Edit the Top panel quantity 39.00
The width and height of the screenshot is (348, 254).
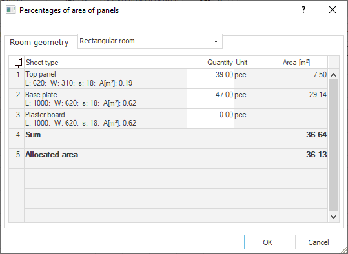tap(210, 79)
